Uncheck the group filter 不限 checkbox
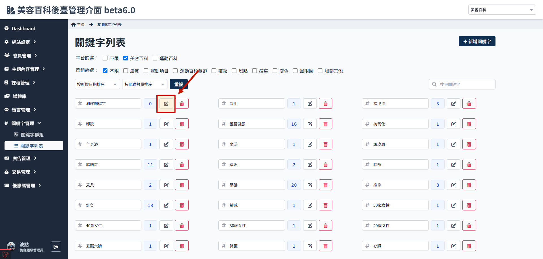Viewport: 543px width, 259px height. click(x=105, y=71)
